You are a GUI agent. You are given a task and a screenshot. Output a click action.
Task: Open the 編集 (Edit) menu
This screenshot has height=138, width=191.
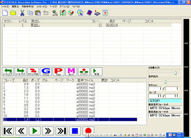pyautogui.click(x=15, y=6)
